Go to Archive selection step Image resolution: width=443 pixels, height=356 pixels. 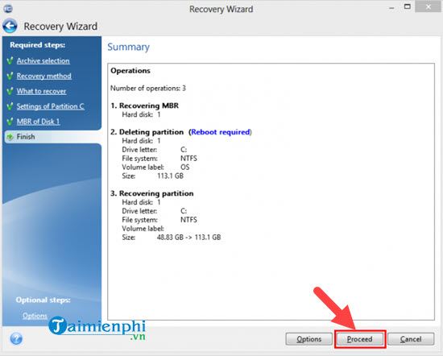click(43, 60)
